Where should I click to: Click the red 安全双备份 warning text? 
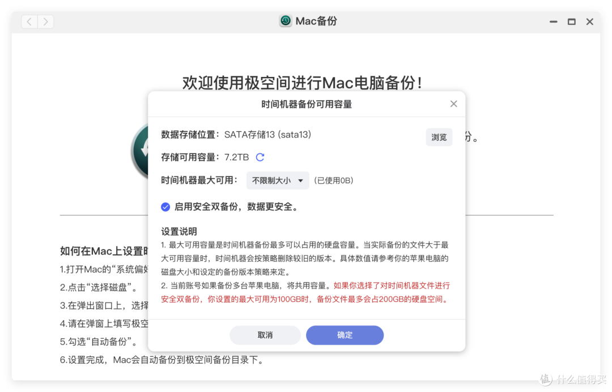pos(305,292)
